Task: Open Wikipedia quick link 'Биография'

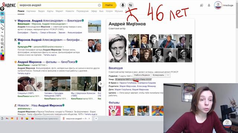Action: click(x=23, y=33)
